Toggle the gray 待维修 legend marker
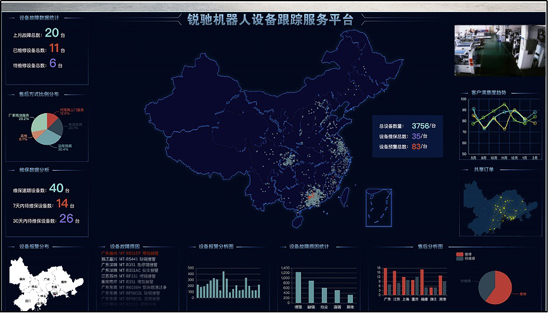 [x=460, y=259]
